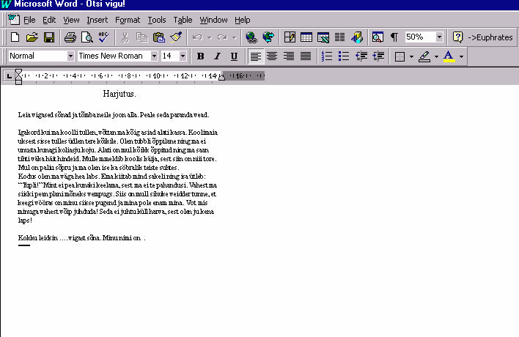Click the Harjutus. heading in the document
519x337 pixels.
click(119, 94)
